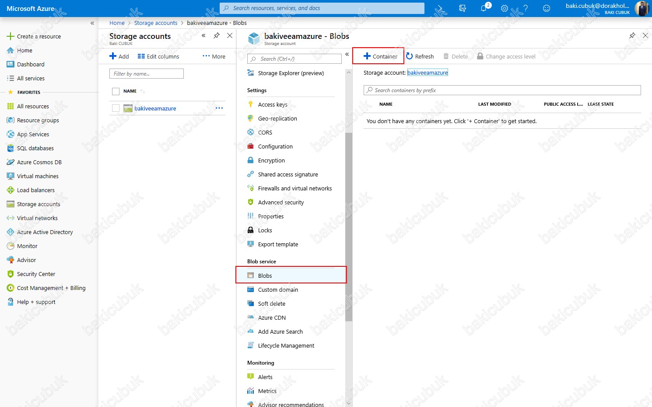Focus the resource menu Search (Ctrl+/) box
The height and width of the screenshot is (407, 652).
(294, 59)
